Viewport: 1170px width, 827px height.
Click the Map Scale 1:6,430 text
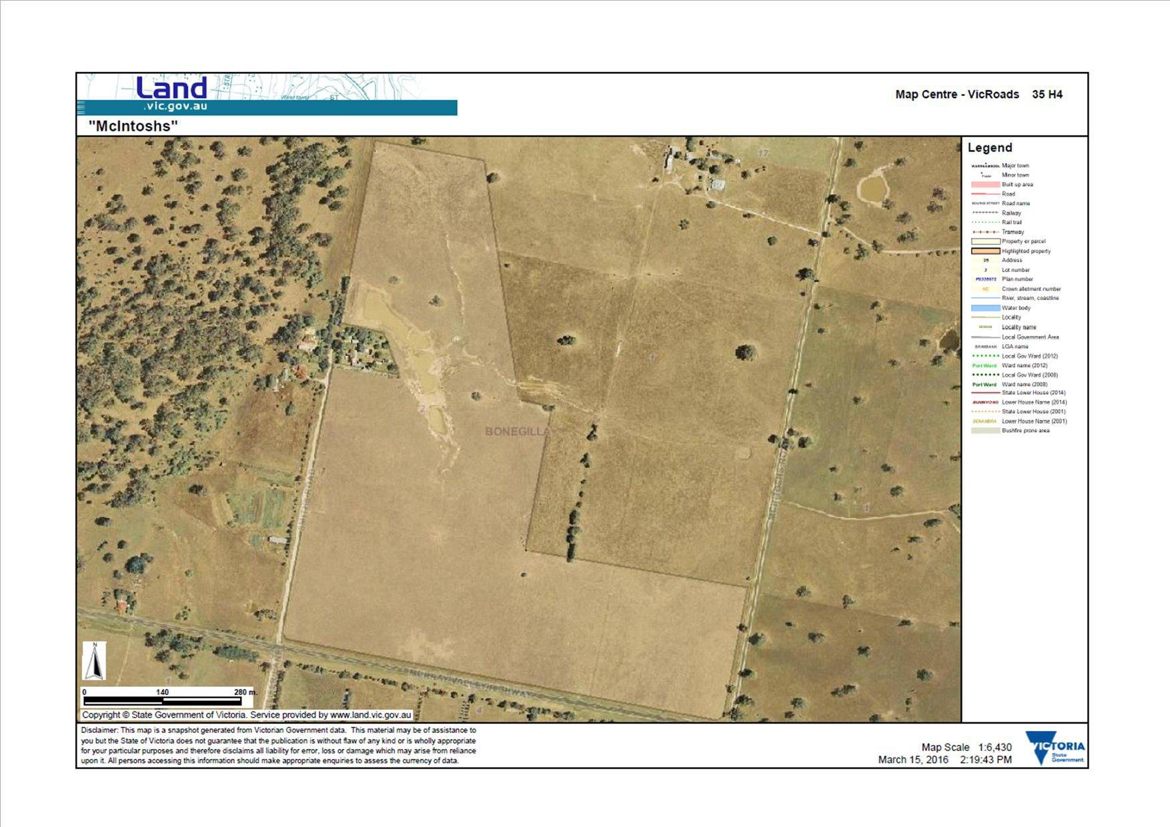point(966,748)
